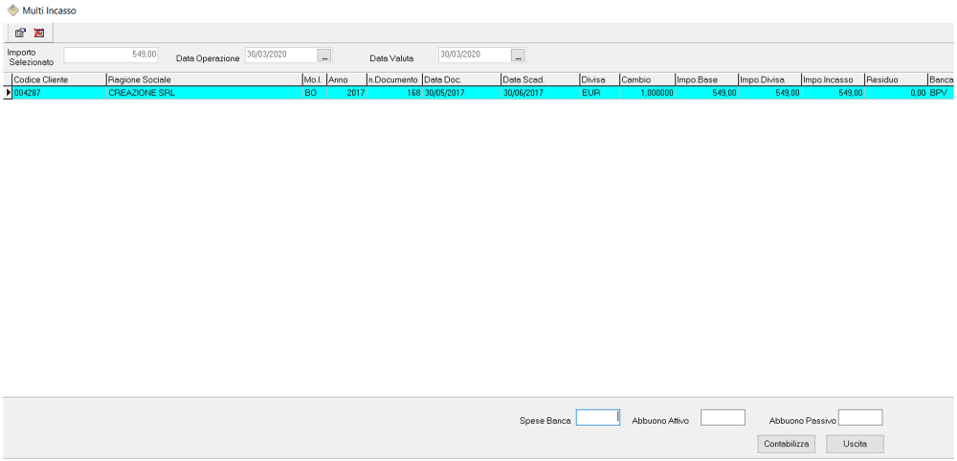The image size is (957, 461).
Task: Click the Contabilizza button
Action: point(787,444)
